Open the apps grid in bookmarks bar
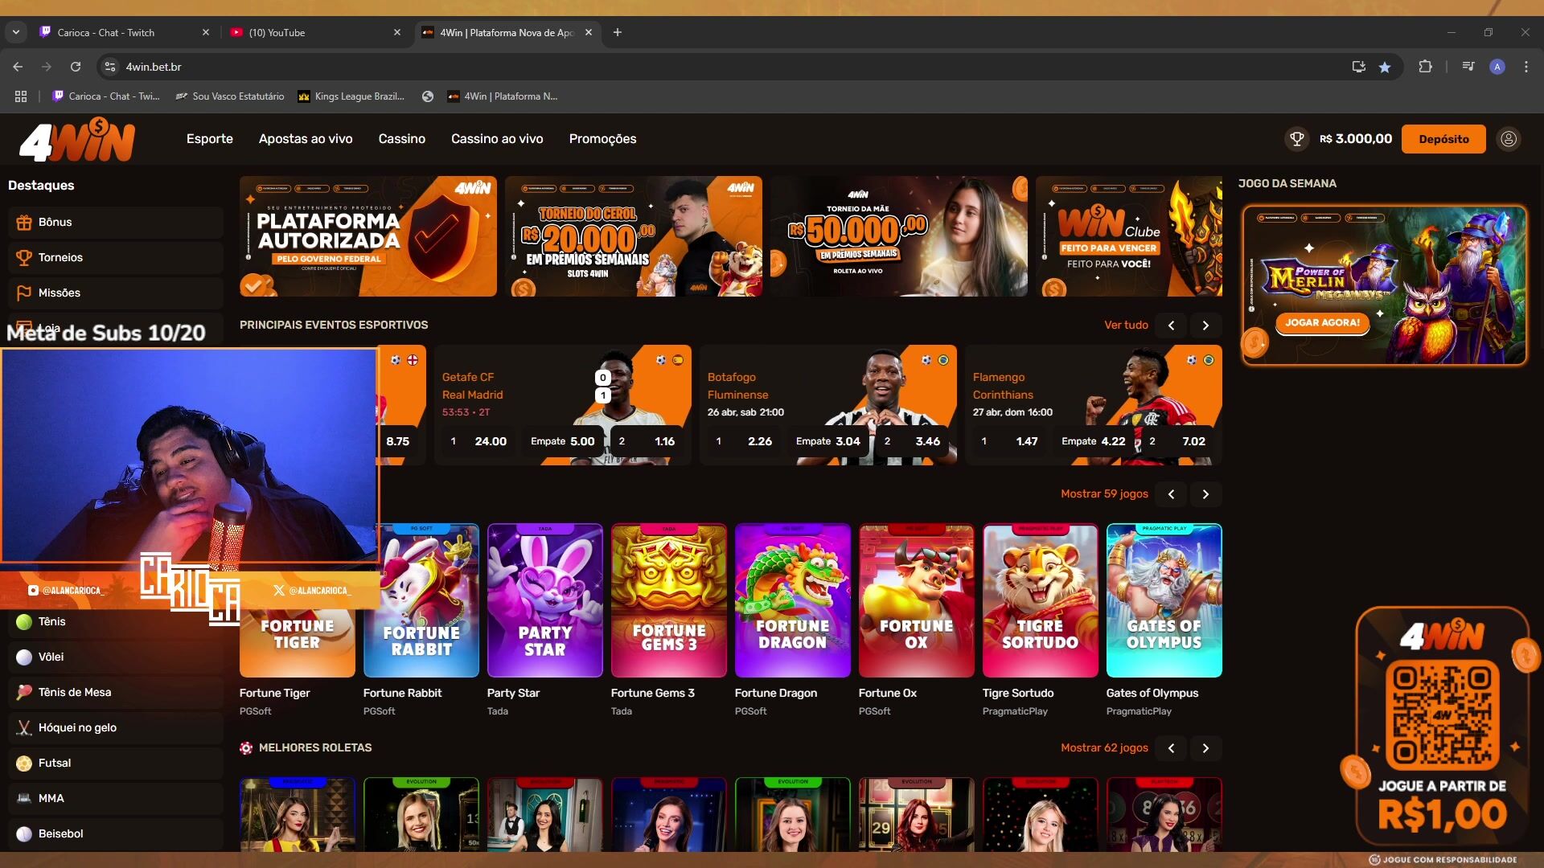 21,96
